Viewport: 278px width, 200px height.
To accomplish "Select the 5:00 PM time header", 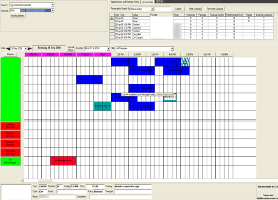I will tap(189, 54).
